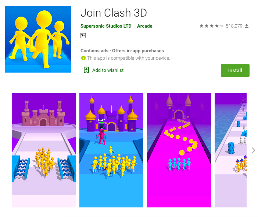Click the 518,079 ratings count
The image size is (258, 217).
[234, 26]
